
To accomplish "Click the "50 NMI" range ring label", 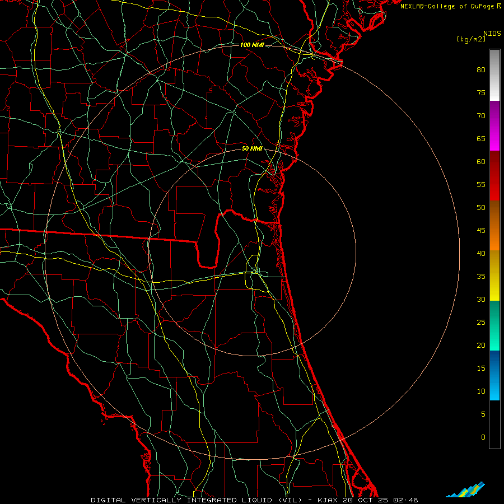I will pos(252,148).
